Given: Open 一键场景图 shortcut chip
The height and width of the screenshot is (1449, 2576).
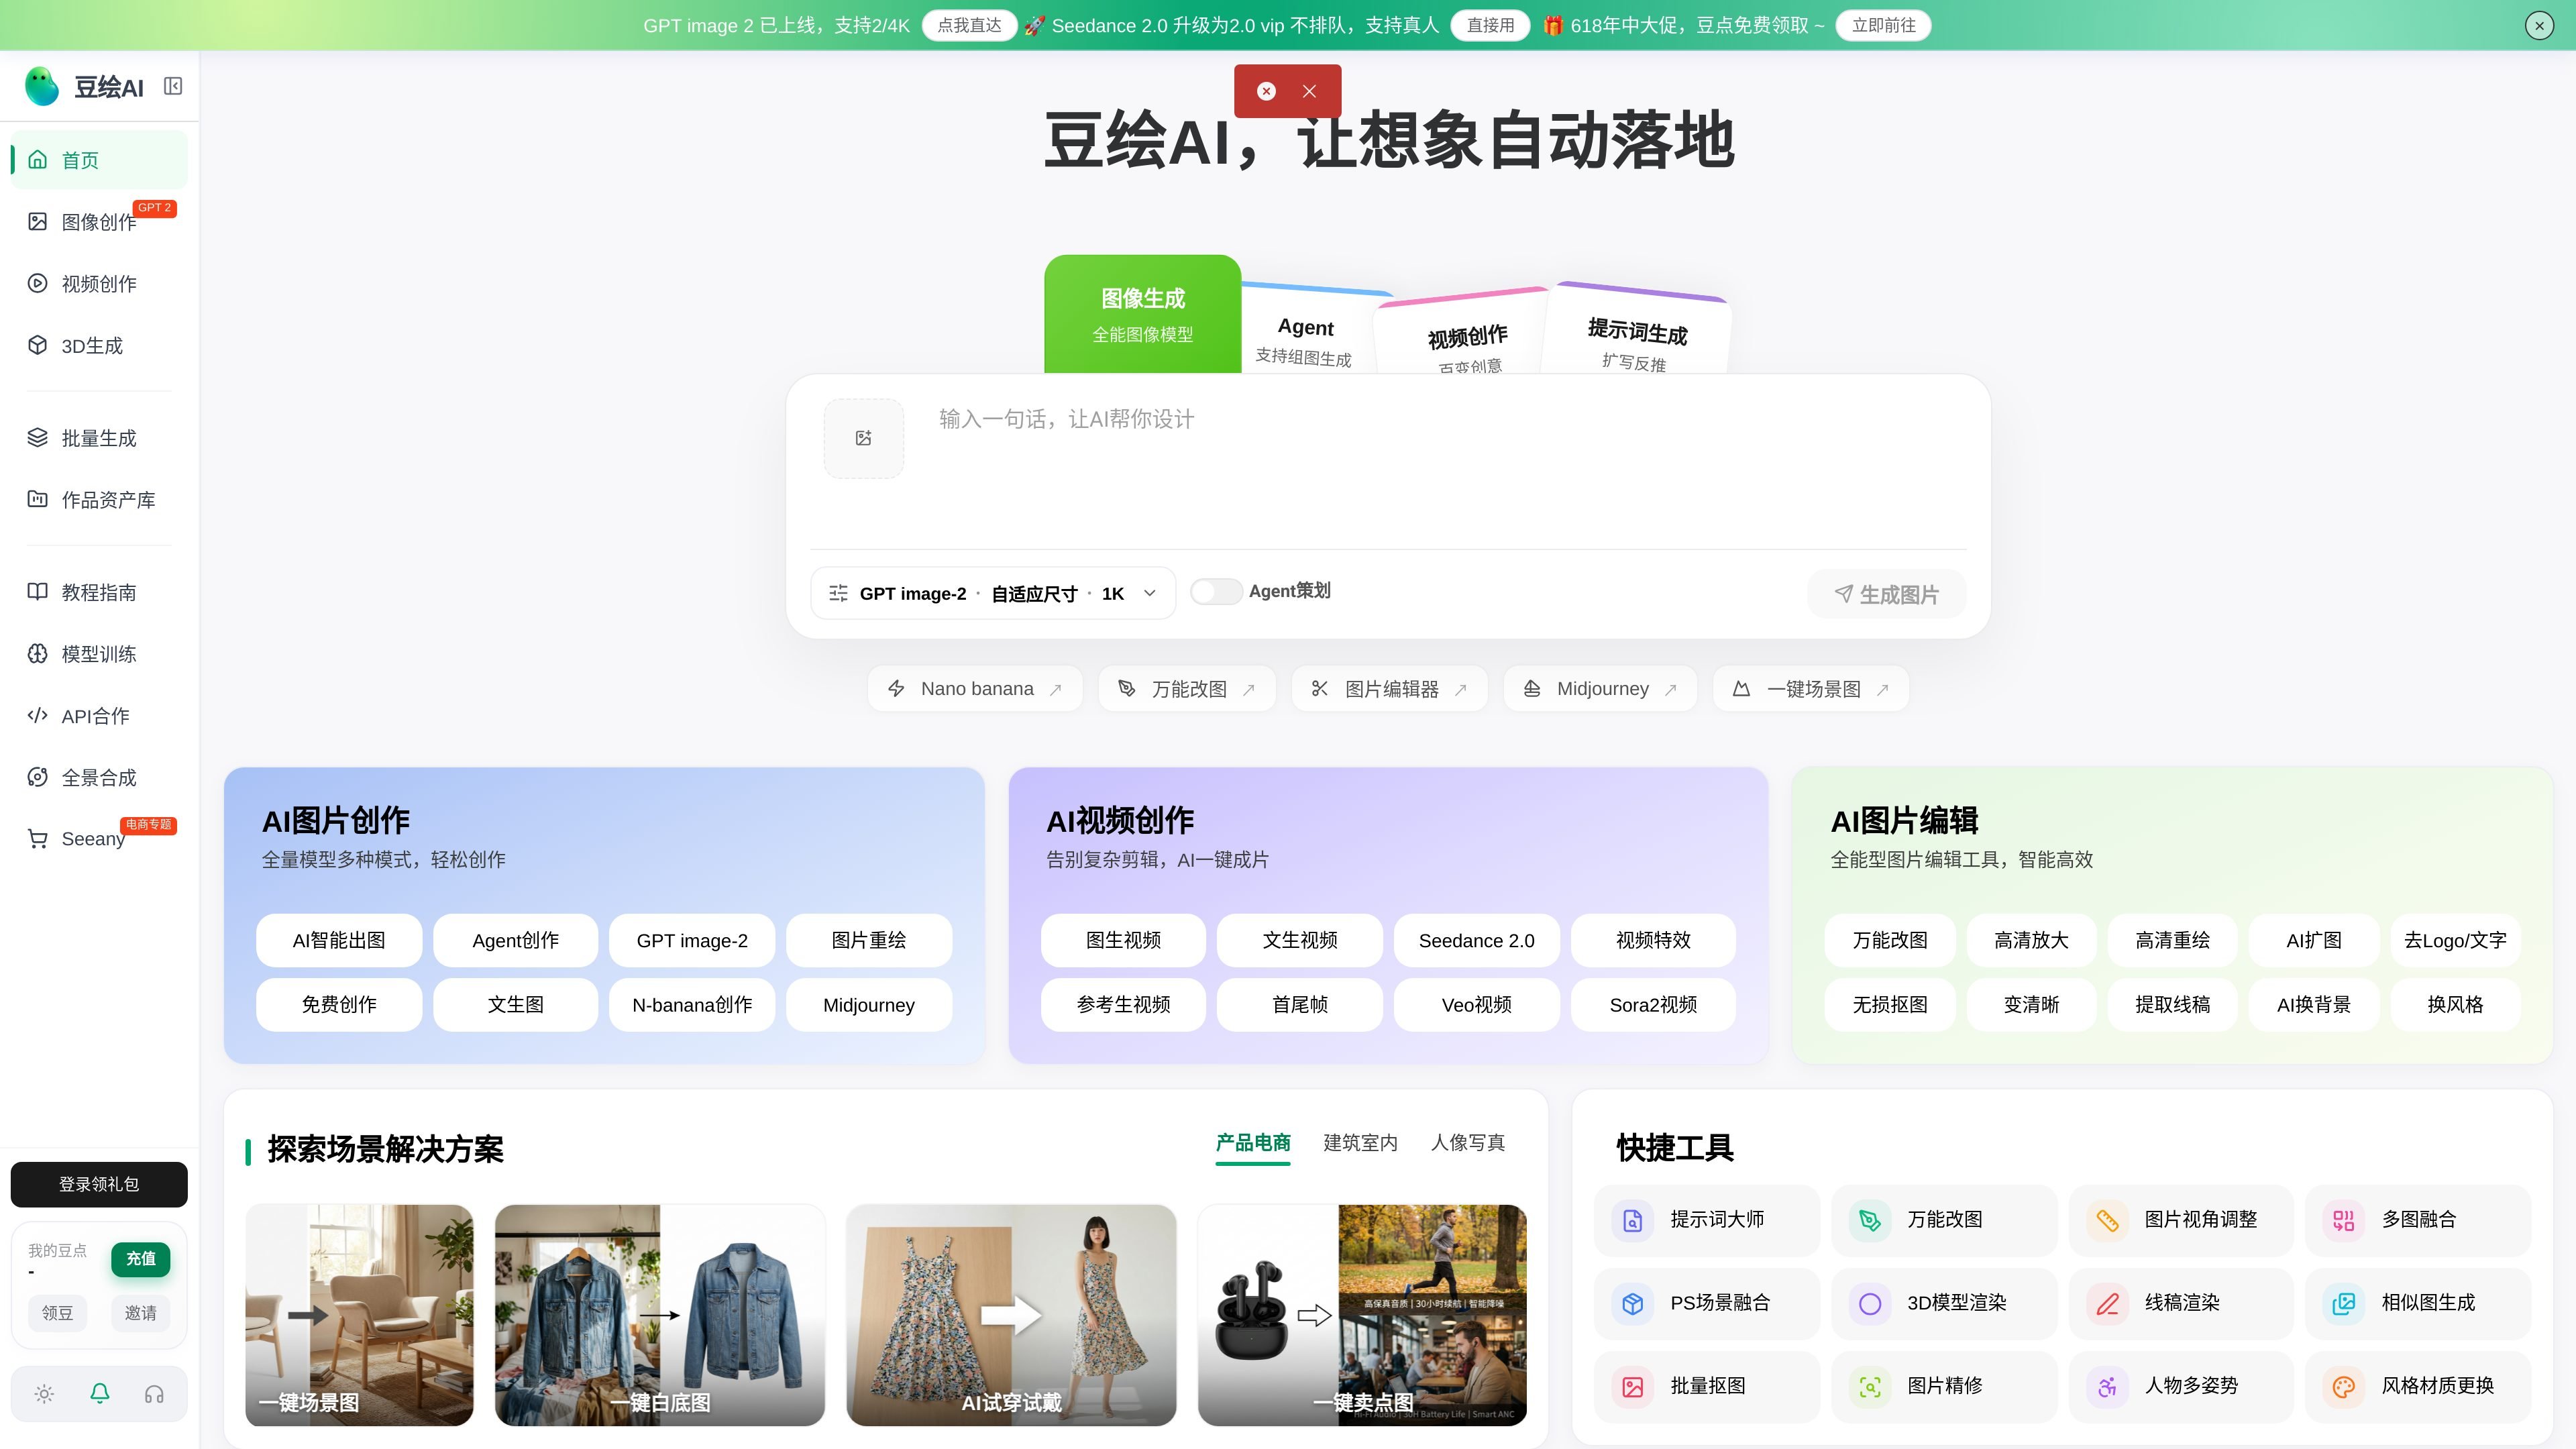Looking at the screenshot, I should [1811, 689].
